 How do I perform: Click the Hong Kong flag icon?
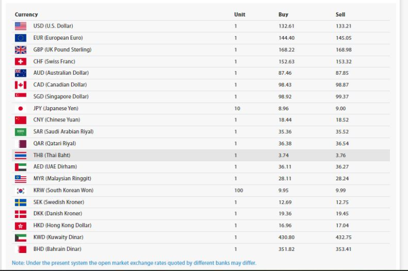(21, 225)
